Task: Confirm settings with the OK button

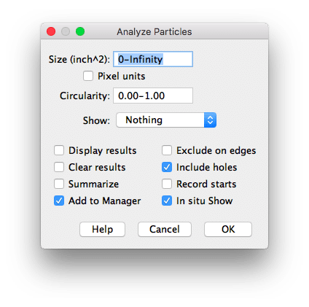Action: point(228,229)
